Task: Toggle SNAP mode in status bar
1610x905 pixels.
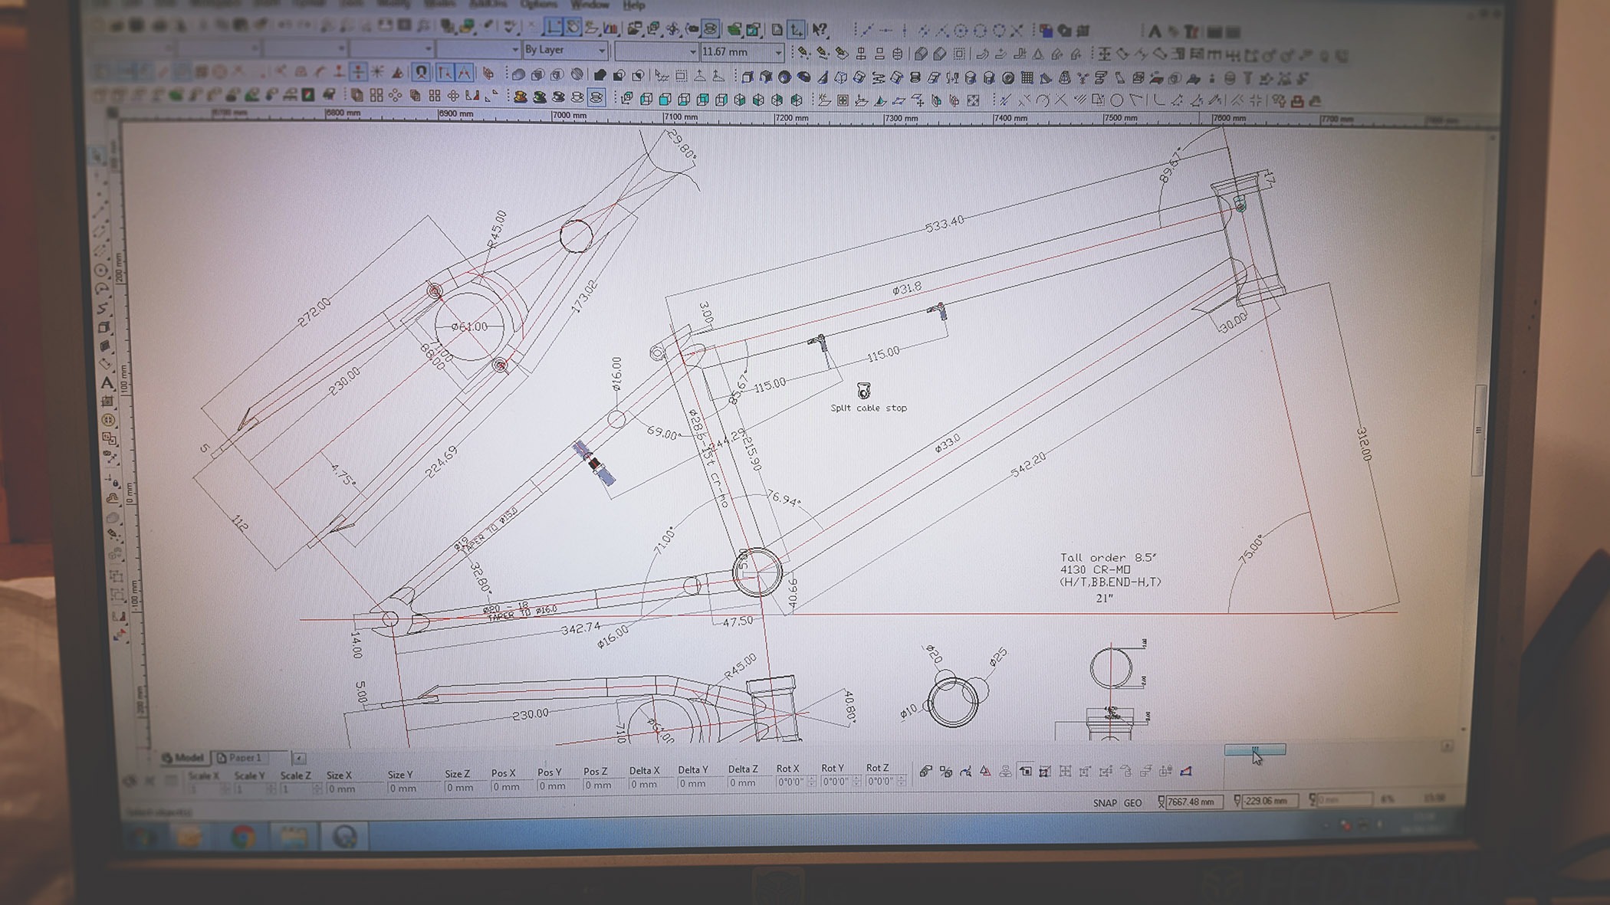Action: click(1104, 802)
